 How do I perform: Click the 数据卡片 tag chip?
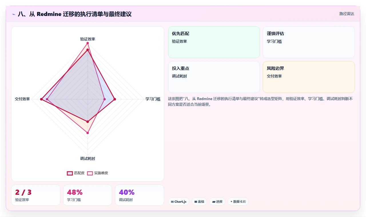tap(238, 202)
